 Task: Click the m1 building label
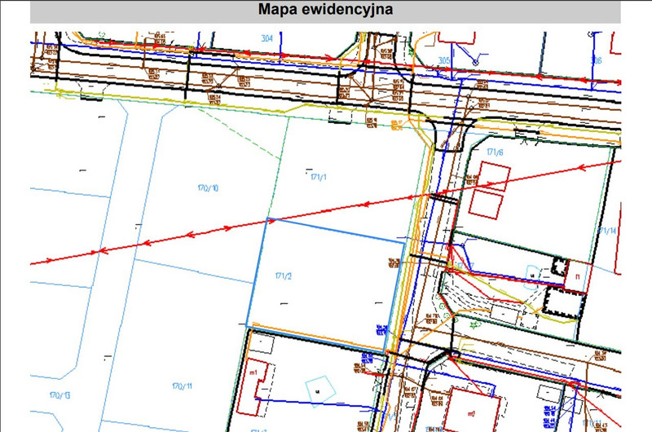click(x=253, y=372)
